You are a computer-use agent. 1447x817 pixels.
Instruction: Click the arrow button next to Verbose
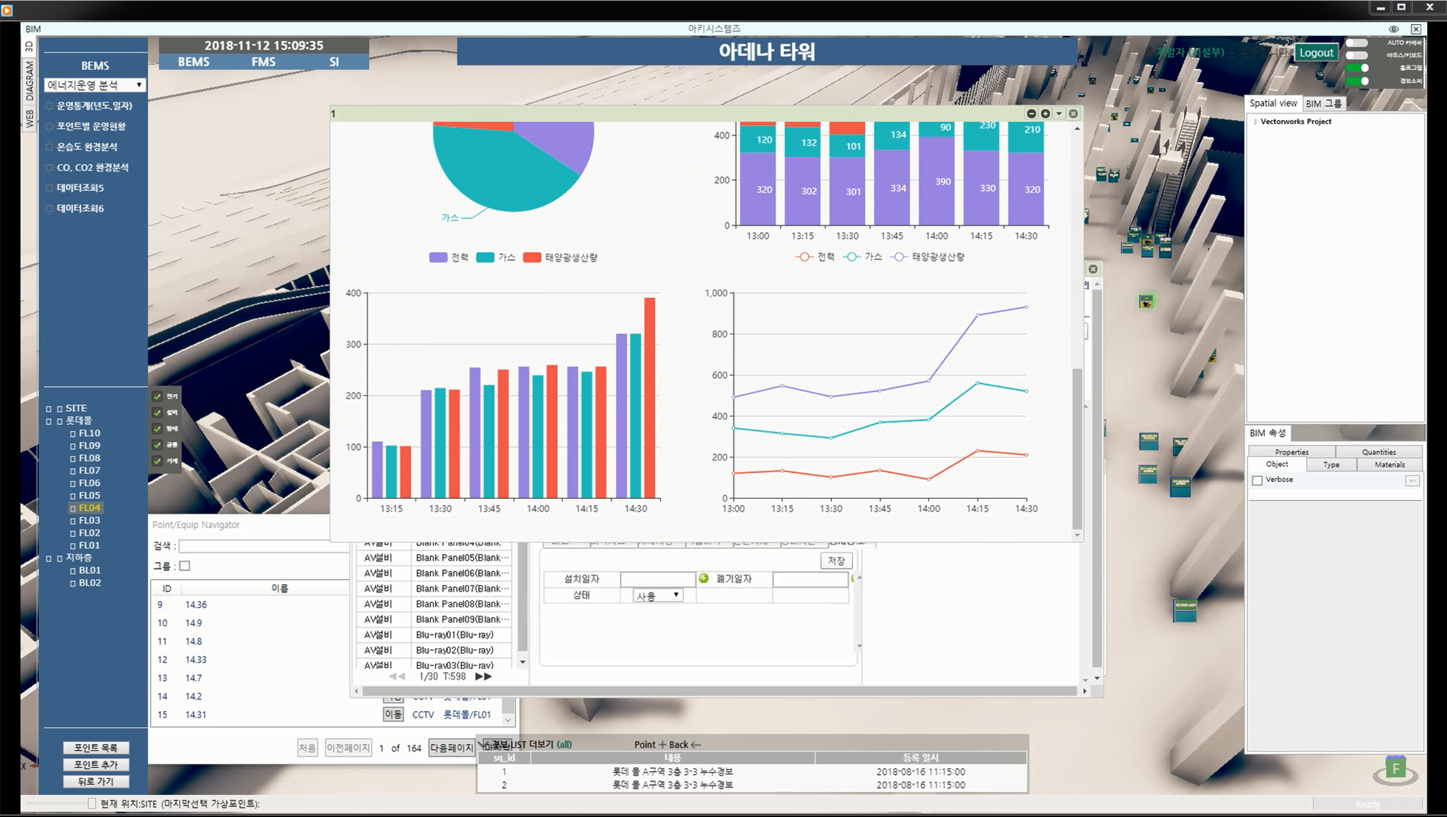coord(1412,480)
